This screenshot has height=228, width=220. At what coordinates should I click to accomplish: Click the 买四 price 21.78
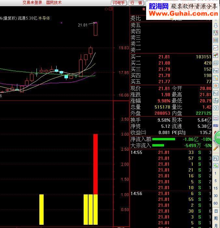[164, 75]
